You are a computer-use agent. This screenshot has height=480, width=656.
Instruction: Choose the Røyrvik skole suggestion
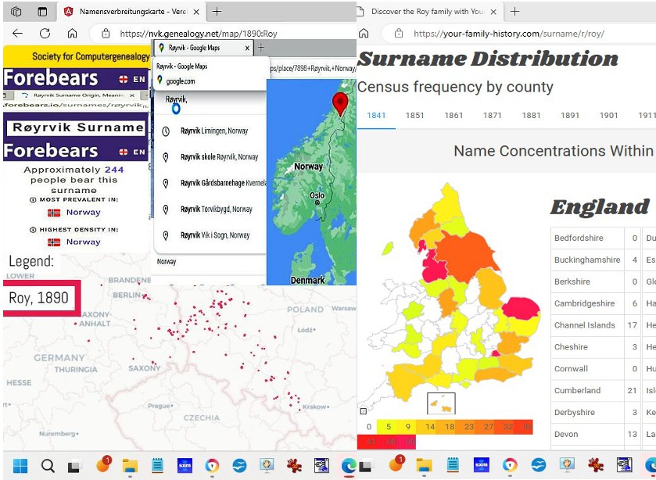point(210,157)
